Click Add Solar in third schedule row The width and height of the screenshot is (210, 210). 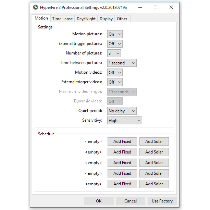pos(154,163)
